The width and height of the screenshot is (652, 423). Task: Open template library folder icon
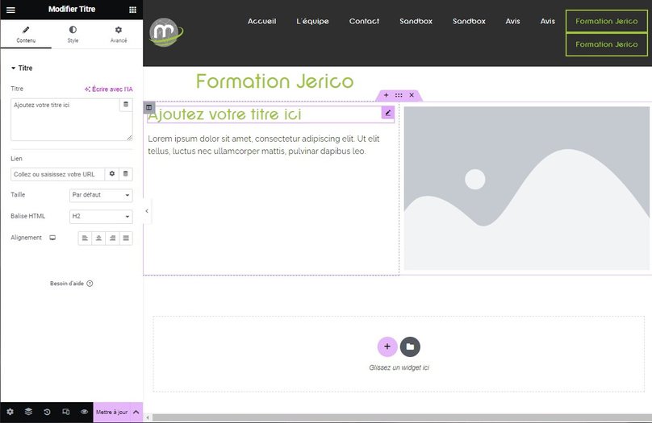tap(410, 346)
